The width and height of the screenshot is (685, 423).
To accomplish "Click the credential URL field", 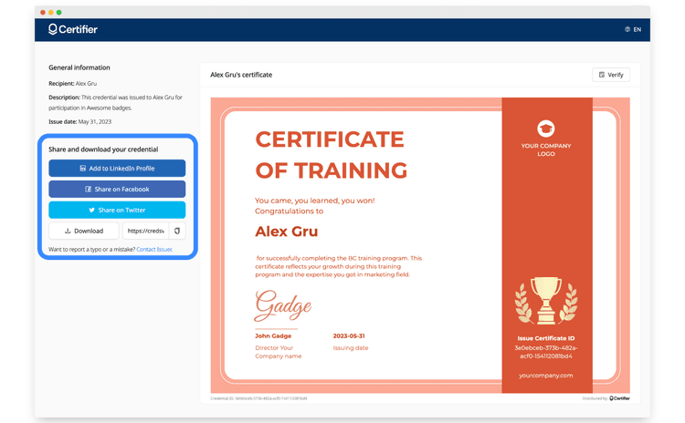I will [146, 232].
